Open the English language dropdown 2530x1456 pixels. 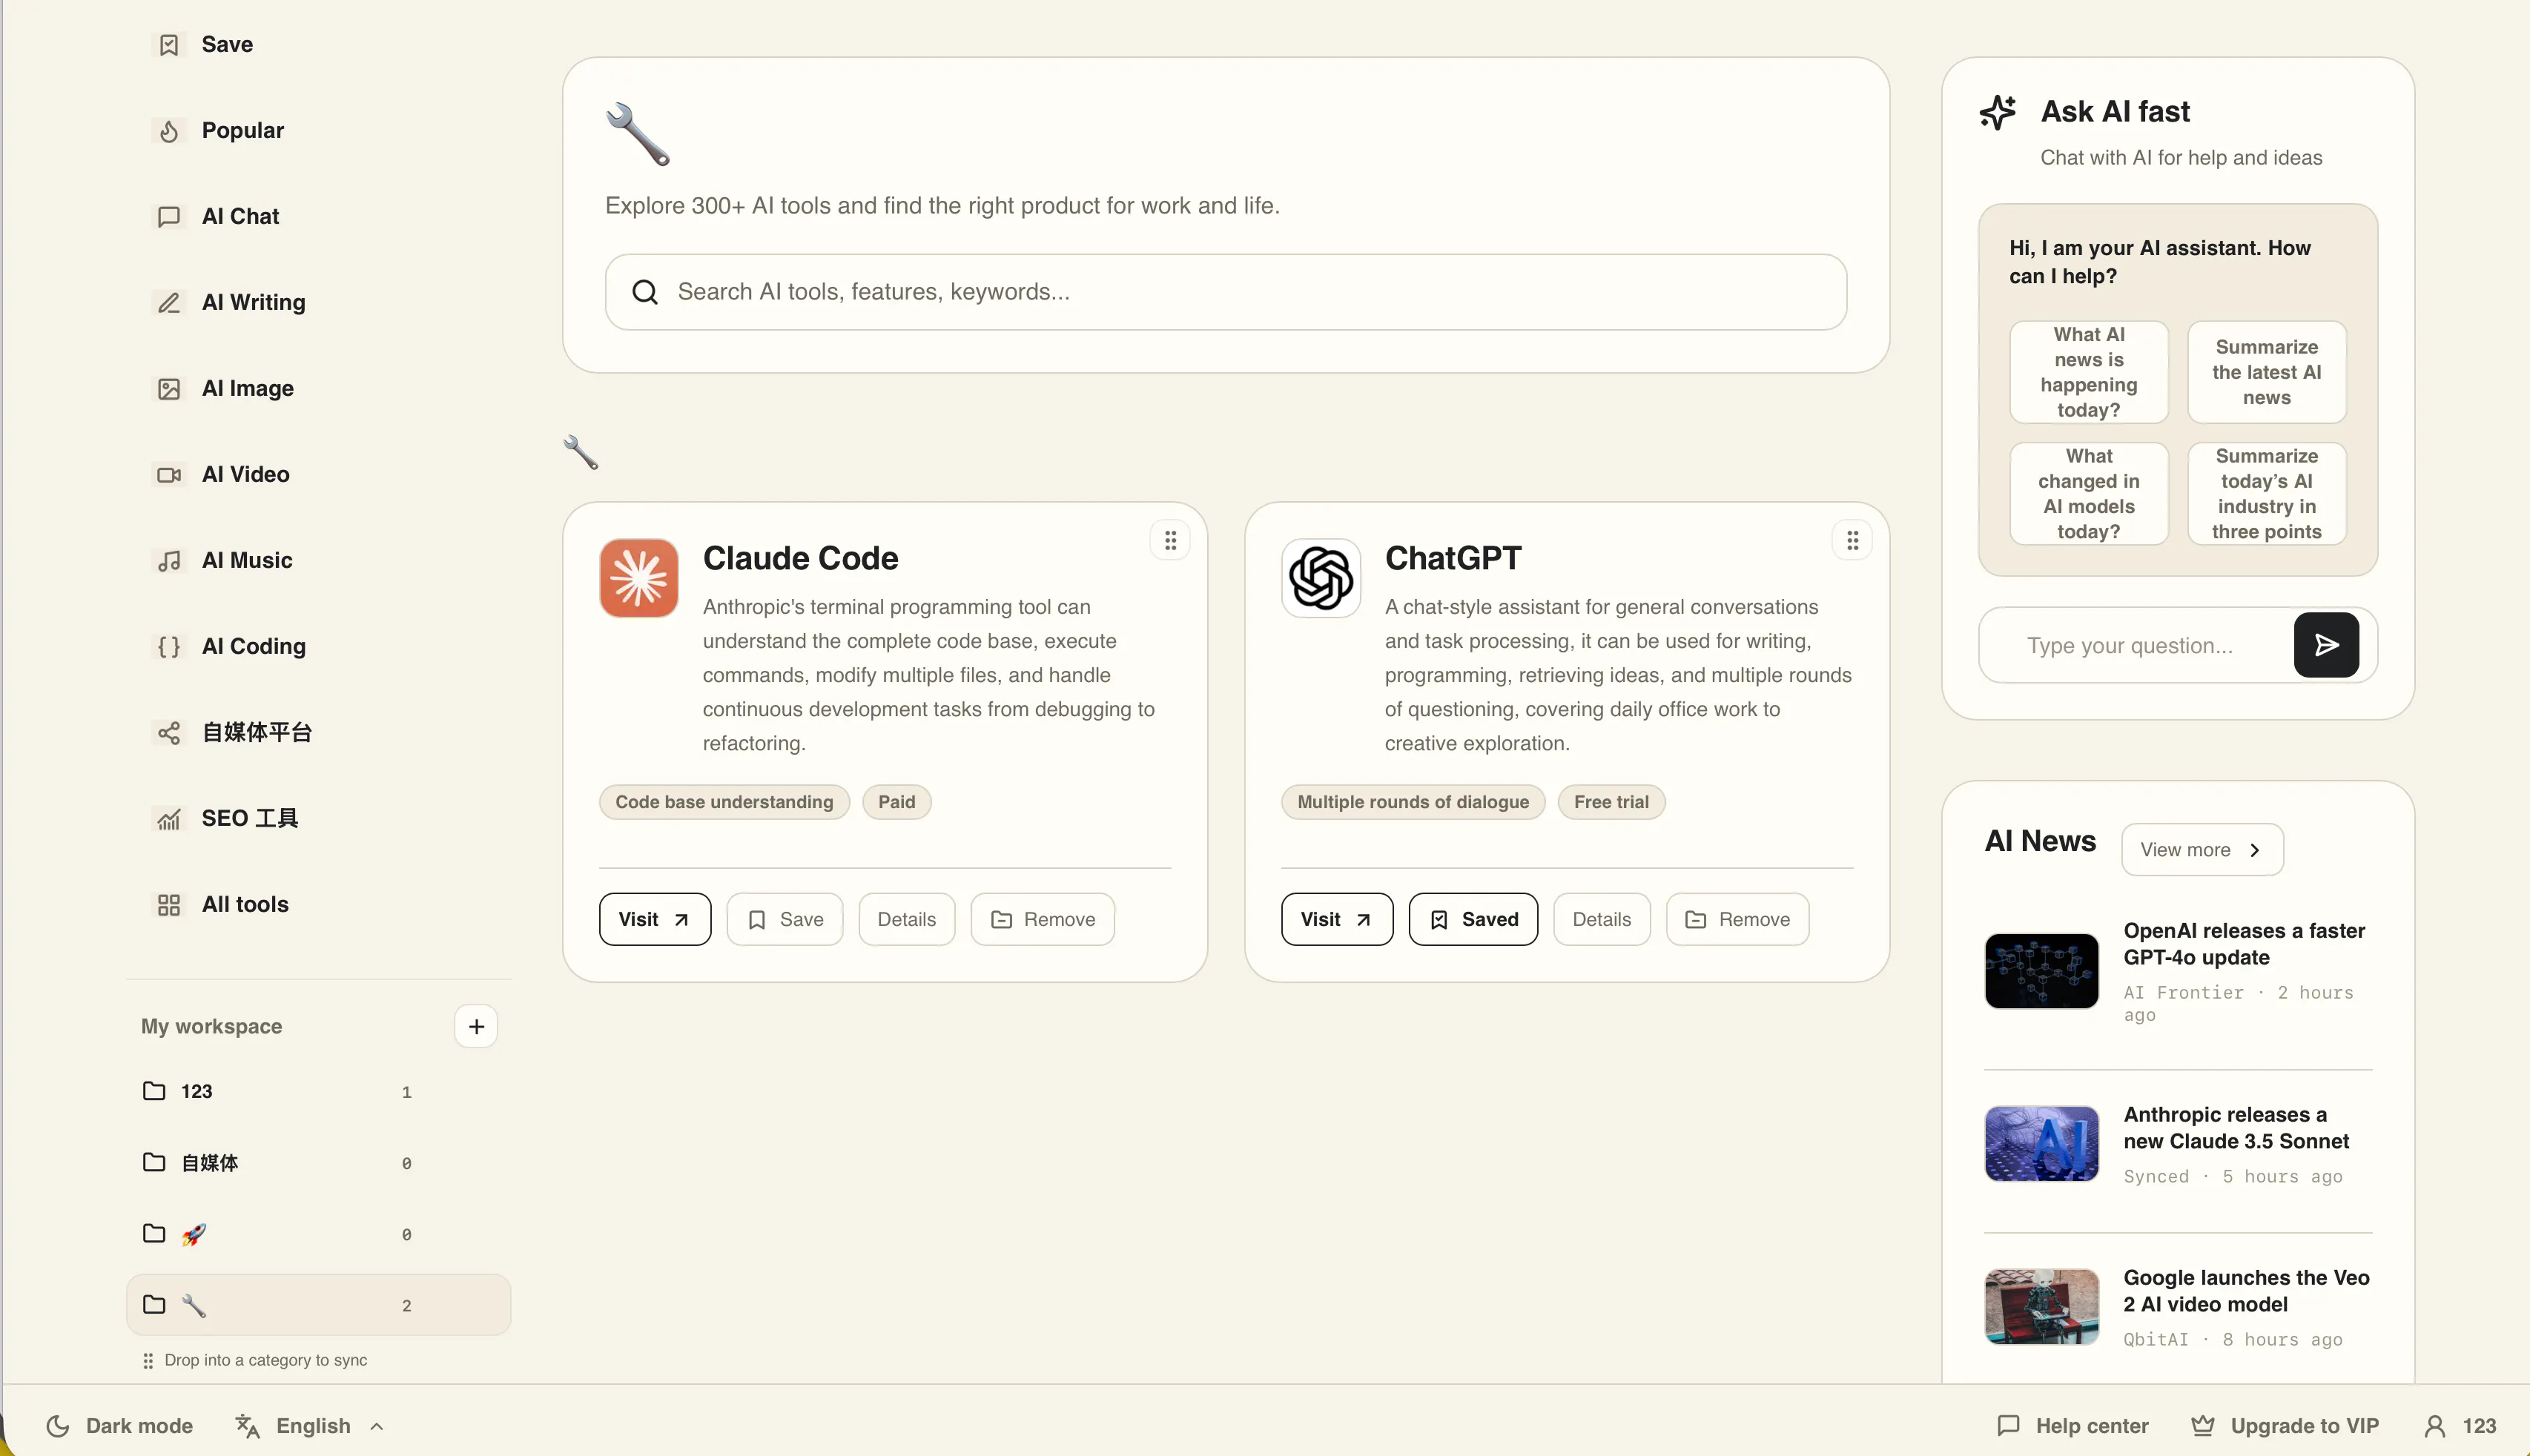tap(310, 1426)
